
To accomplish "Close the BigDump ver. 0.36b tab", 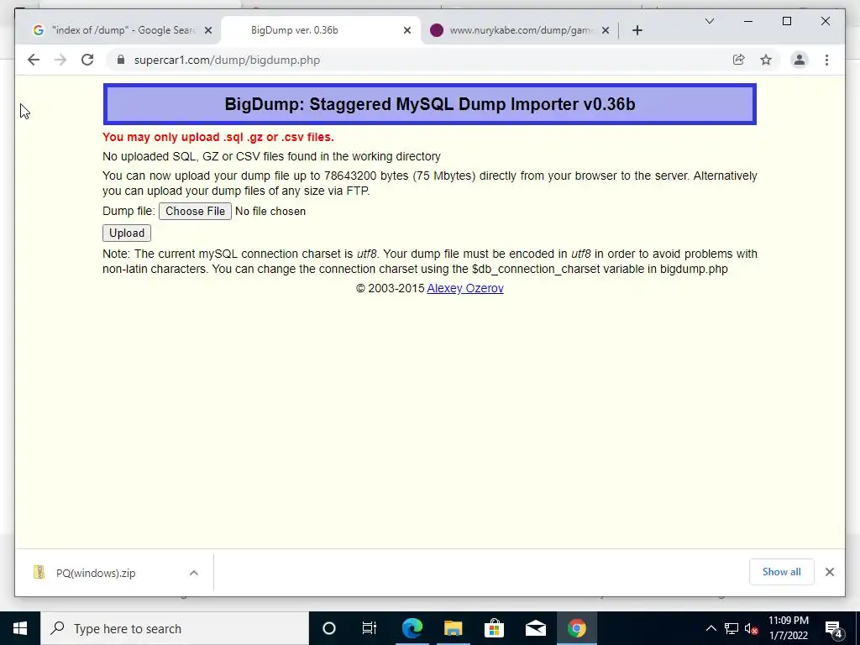I will tap(407, 30).
